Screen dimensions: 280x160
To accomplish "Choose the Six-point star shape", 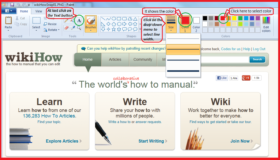I will click(119, 29).
